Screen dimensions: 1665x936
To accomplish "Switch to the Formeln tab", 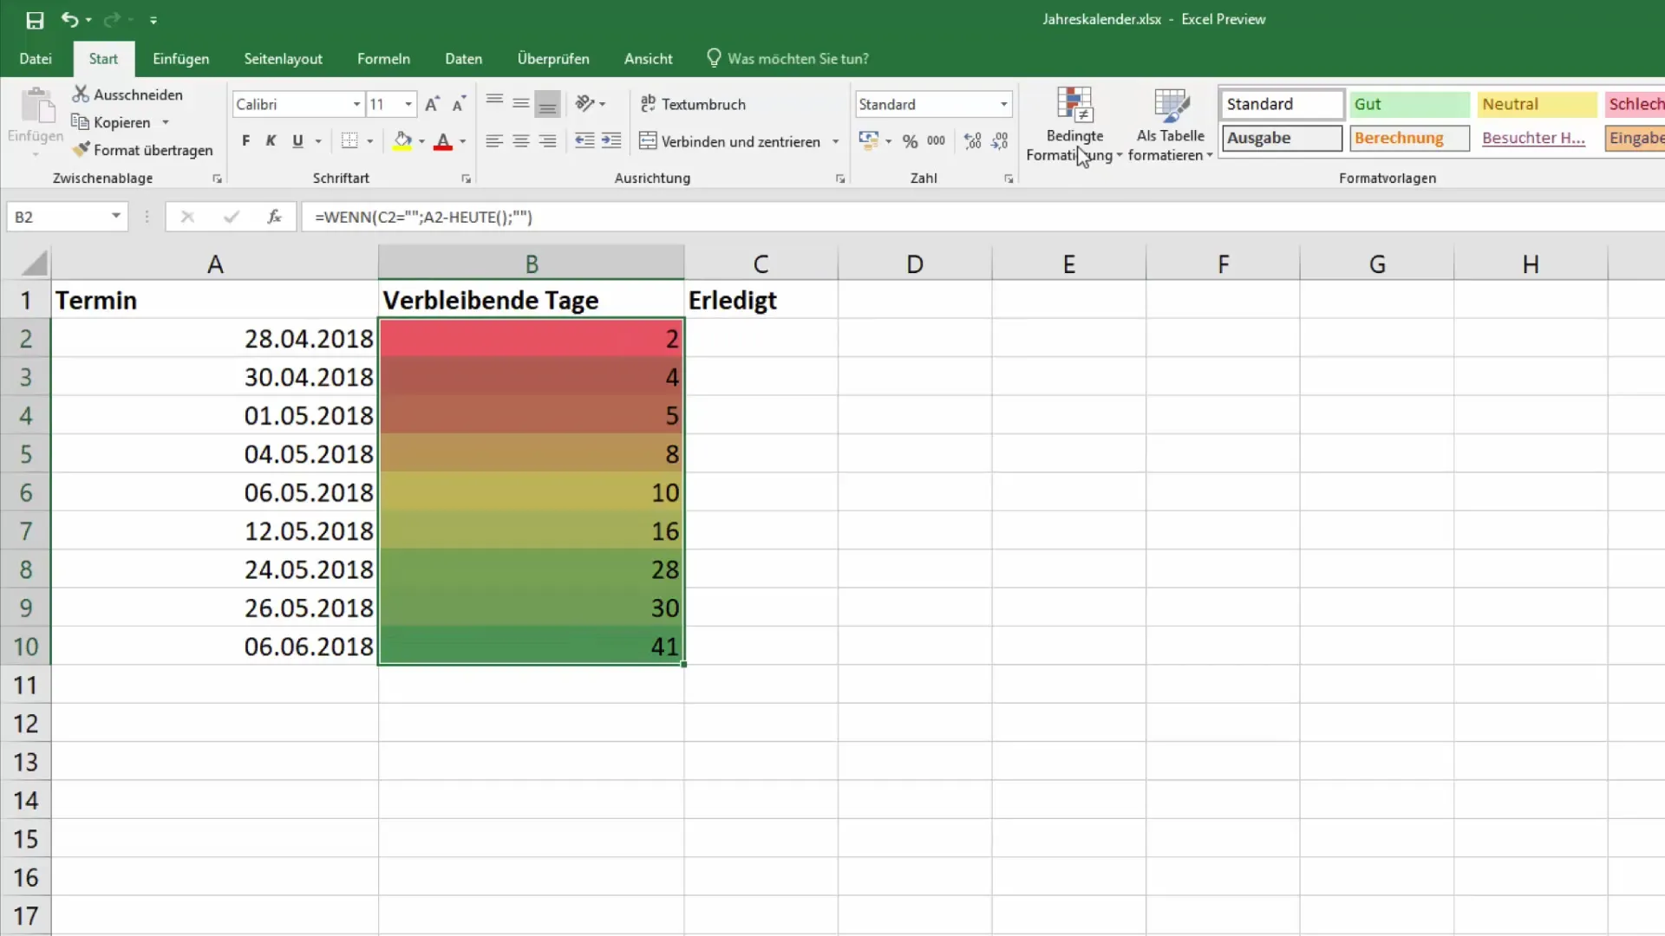I will click(383, 59).
